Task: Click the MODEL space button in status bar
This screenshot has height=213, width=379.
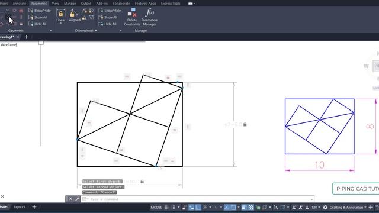Action: click(x=156, y=207)
